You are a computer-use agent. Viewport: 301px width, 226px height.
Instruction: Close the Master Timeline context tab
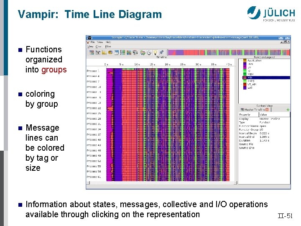267,110
